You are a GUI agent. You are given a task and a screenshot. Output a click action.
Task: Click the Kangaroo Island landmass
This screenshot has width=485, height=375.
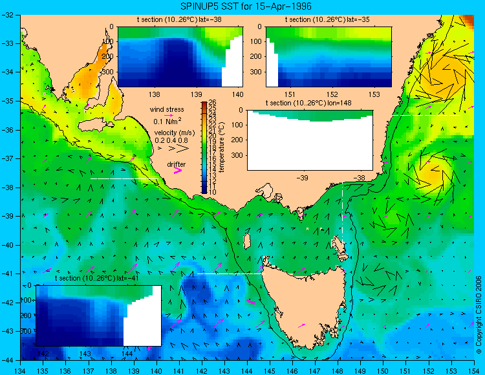click(x=94, y=125)
